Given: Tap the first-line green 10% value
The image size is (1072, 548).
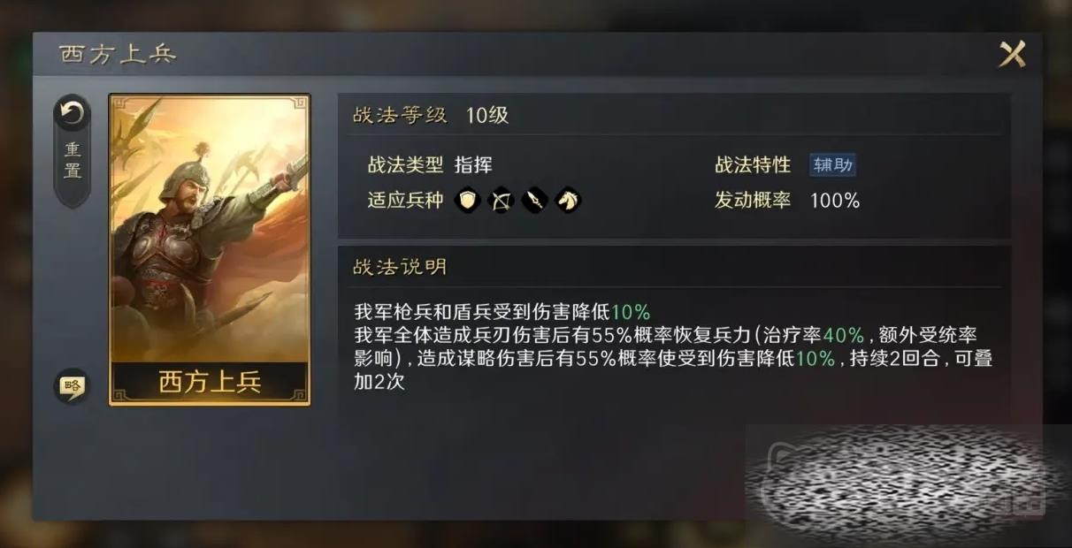Looking at the screenshot, I should (631, 311).
